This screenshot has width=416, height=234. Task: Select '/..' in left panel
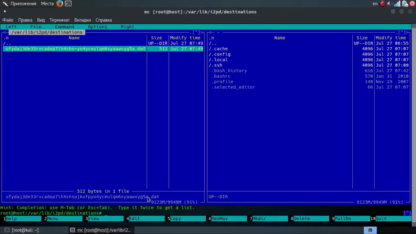103,43
